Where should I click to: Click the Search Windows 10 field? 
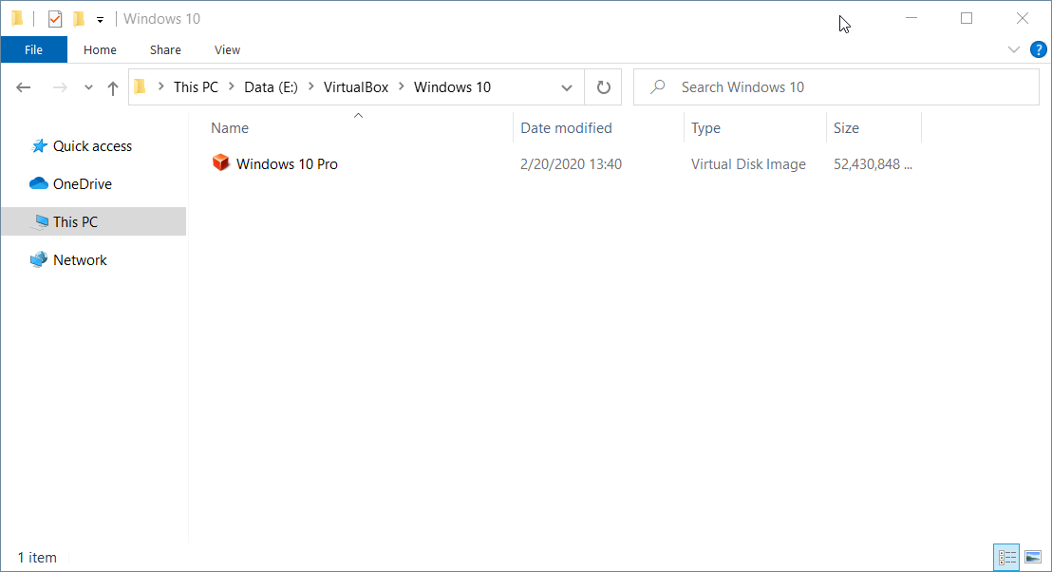click(x=836, y=87)
